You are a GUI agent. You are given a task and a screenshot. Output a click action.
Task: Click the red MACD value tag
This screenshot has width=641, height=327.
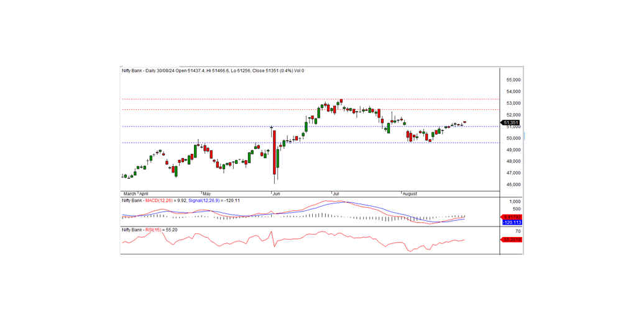(x=512, y=217)
